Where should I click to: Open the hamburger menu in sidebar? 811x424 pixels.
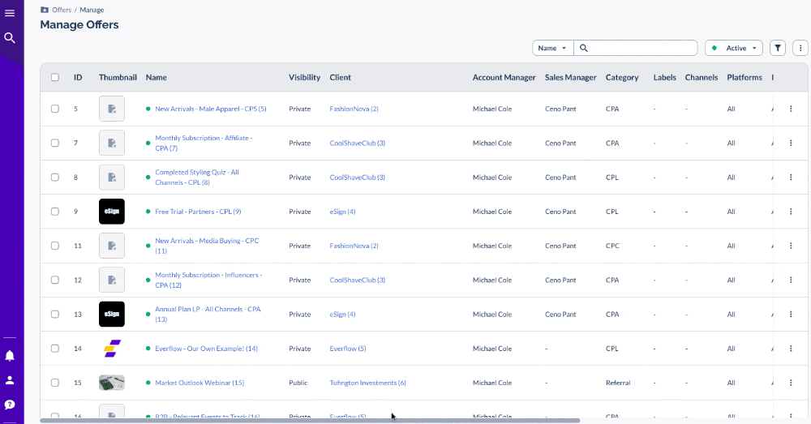coord(10,13)
